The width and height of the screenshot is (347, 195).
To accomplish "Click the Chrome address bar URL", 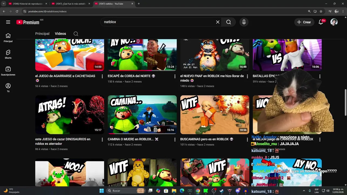I will 47,11.
